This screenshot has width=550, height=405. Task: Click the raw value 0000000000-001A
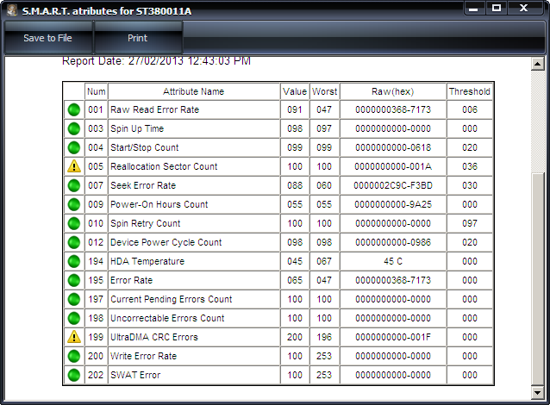tap(393, 166)
